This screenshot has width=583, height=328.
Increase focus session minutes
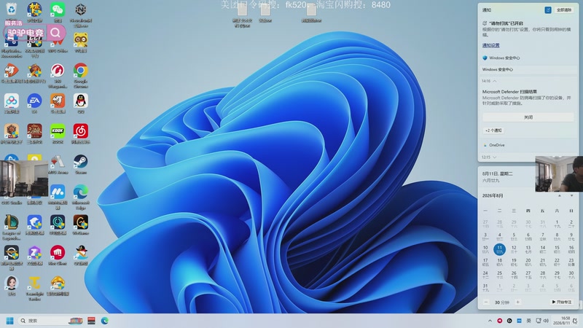(x=517, y=302)
